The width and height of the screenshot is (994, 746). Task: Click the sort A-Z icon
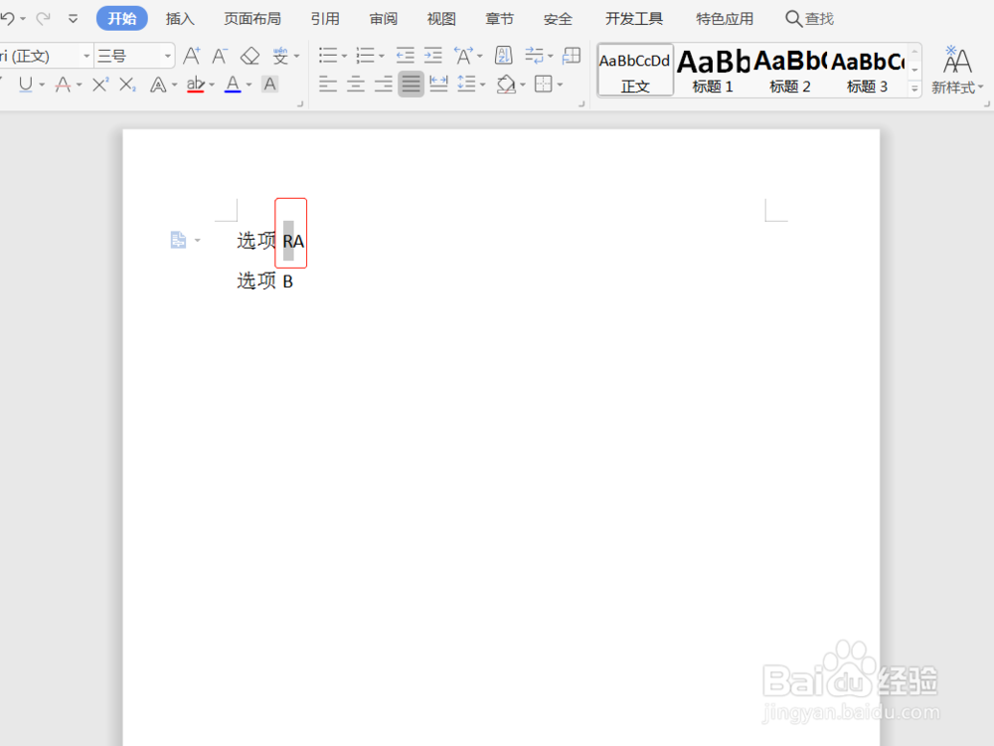point(503,56)
